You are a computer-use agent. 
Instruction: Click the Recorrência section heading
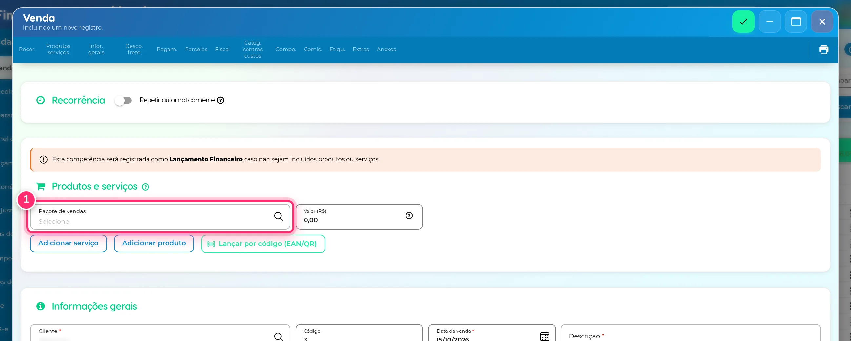(78, 100)
